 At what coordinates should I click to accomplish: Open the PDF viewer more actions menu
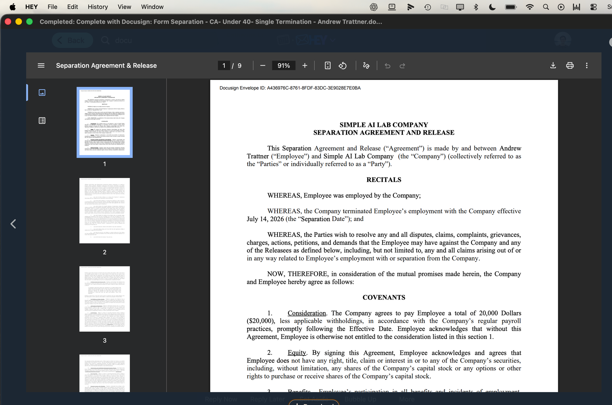[587, 65]
